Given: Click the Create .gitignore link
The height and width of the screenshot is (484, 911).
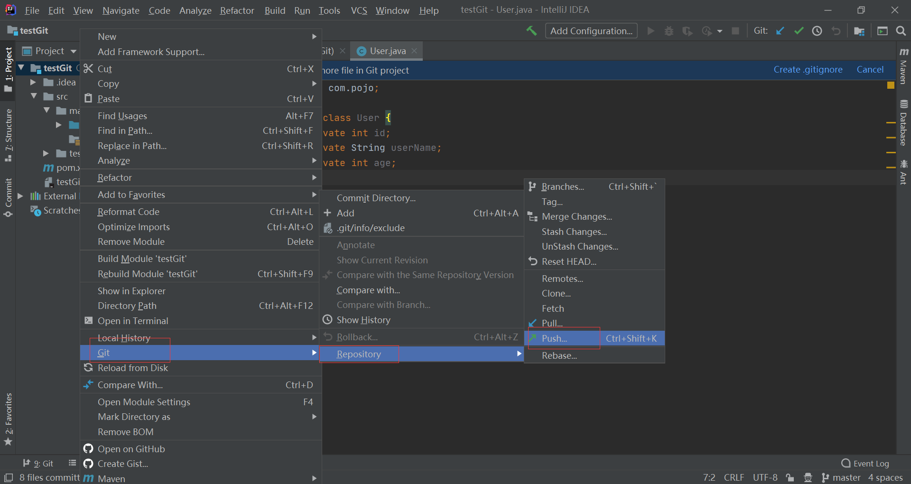Looking at the screenshot, I should (x=808, y=69).
